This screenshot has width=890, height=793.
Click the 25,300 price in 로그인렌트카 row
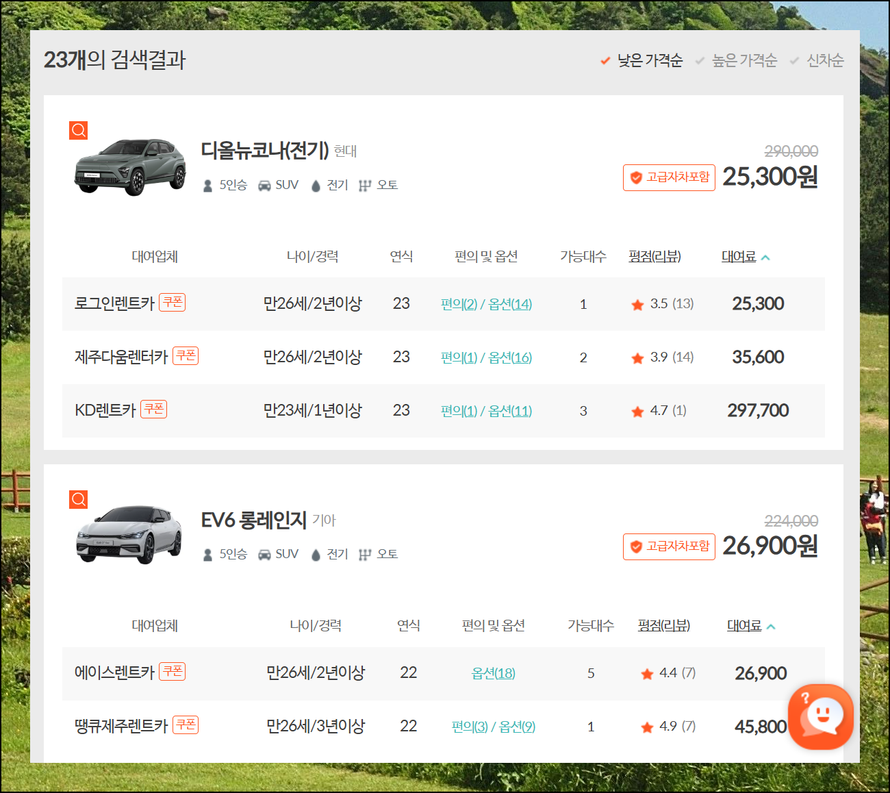coord(758,303)
